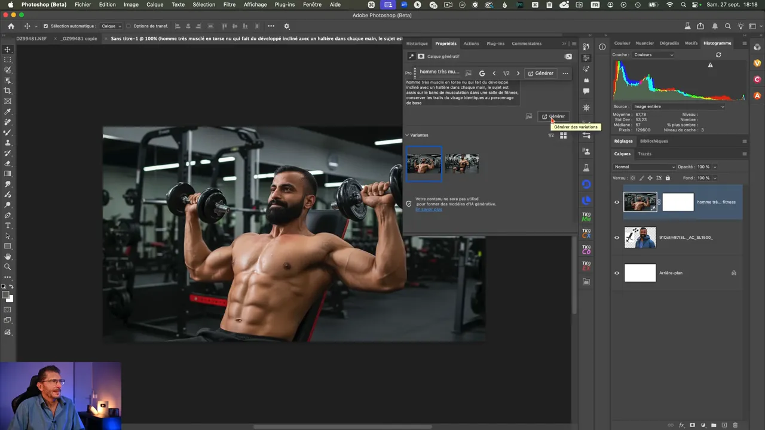The height and width of the screenshot is (430, 765).
Task: Collapse the Variantes section
Action: 408,135
